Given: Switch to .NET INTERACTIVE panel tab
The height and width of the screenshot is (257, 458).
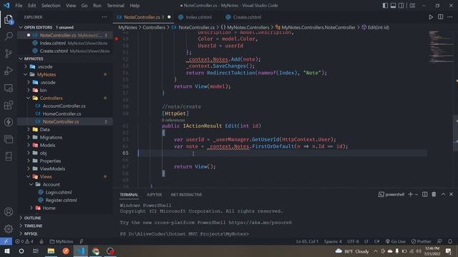Looking at the screenshot, I should pos(186,194).
